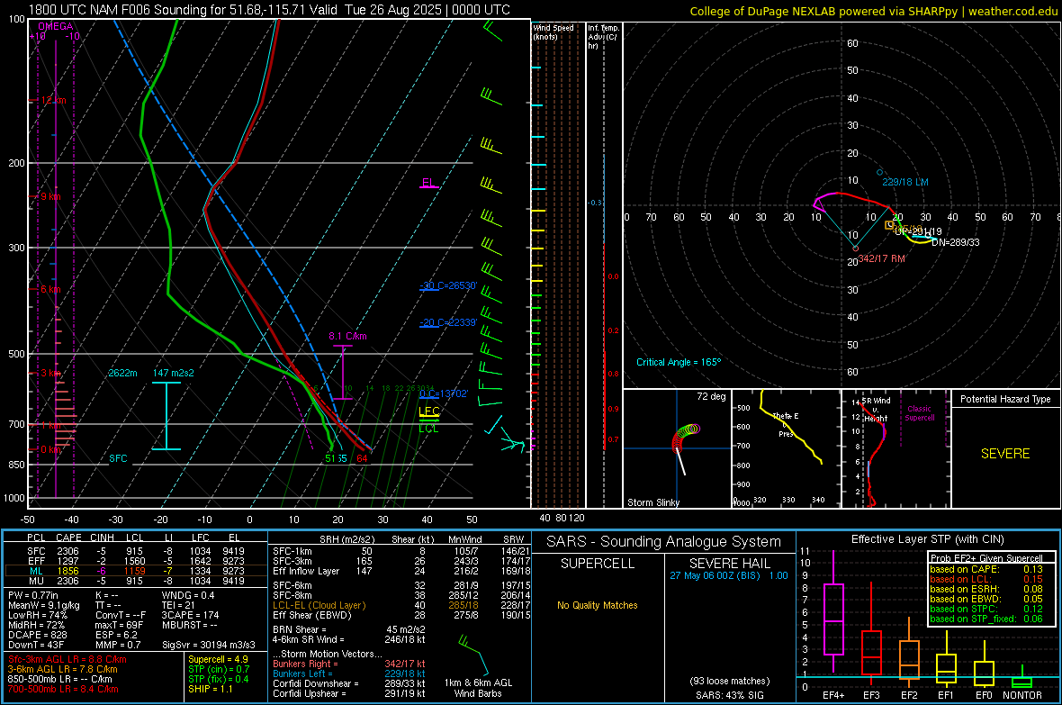This screenshot has width=1062, height=705.
Task: Click the "MidRH = 72%" reading
Action: 37,625
